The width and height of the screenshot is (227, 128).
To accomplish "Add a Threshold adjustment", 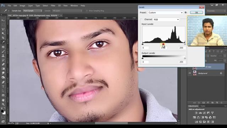I will pyautogui.click(x=204, y=122).
